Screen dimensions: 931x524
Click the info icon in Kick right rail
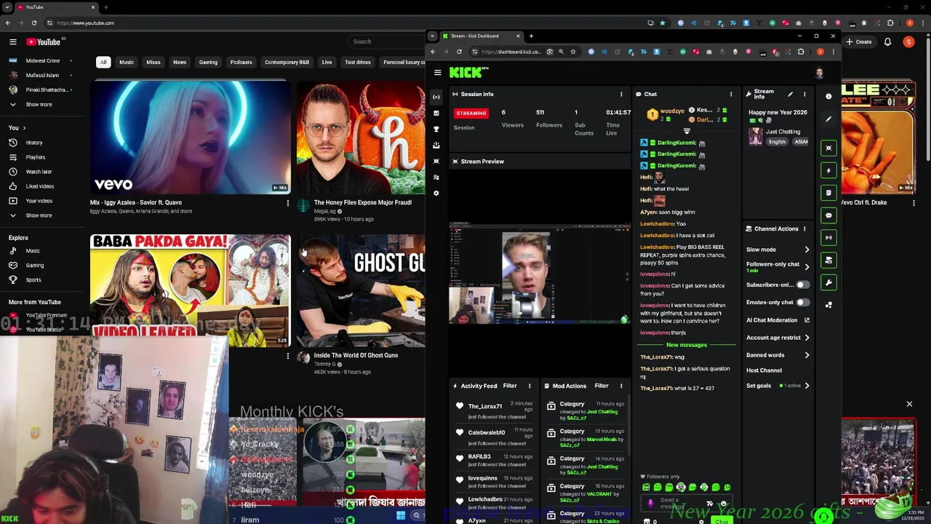point(828,96)
